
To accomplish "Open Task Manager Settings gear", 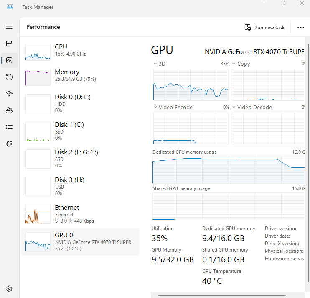I will click(x=9, y=289).
